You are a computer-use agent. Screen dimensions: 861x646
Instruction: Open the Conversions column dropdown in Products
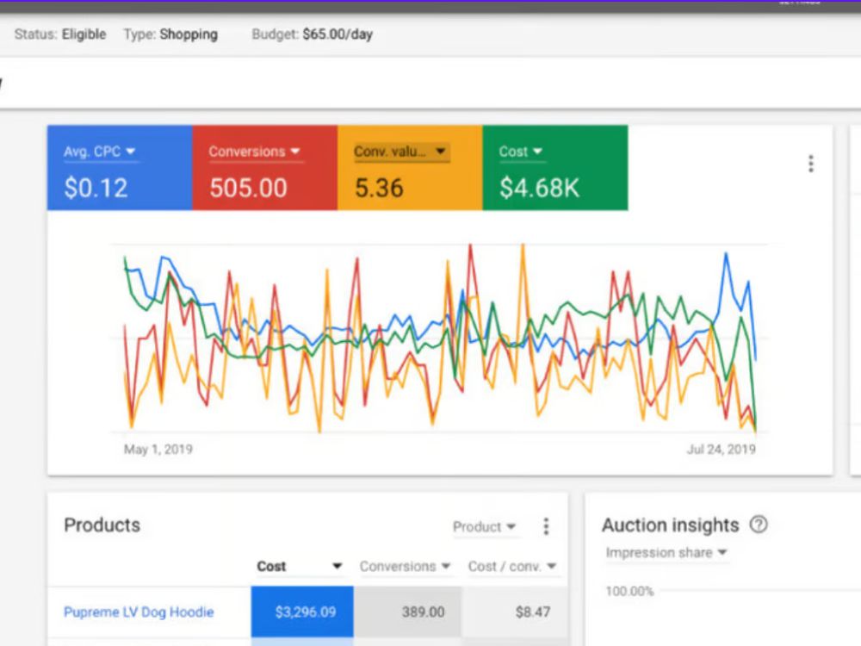[405, 567]
